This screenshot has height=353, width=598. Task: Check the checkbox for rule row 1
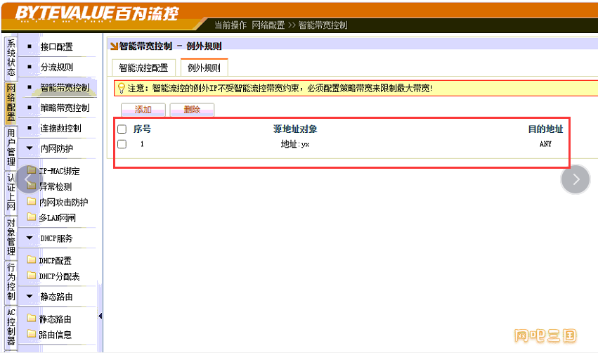pyautogui.click(x=122, y=144)
